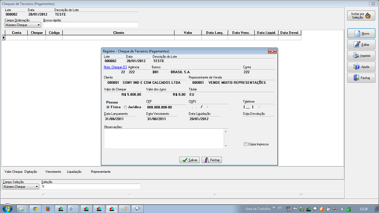Click the Agência field showing 222
Viewport: 379px width, 213px height.
tap(139, 72)
